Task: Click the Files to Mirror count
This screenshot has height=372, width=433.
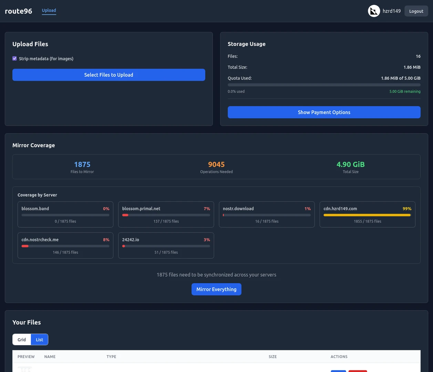Action: [x=82, y=165]
